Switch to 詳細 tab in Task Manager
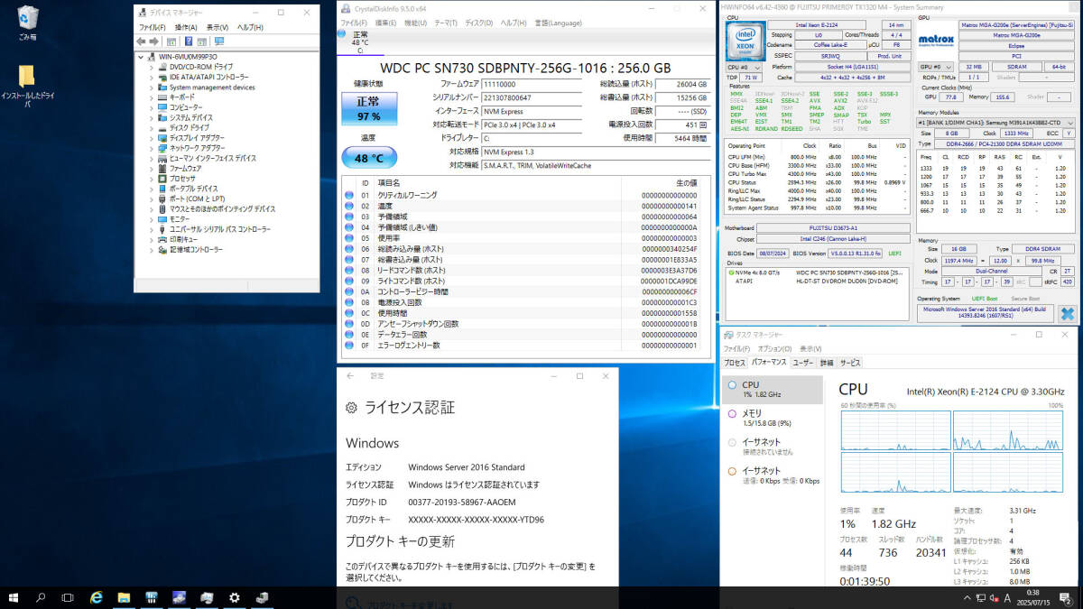The image size is (1083, 609). coord(826,363)
